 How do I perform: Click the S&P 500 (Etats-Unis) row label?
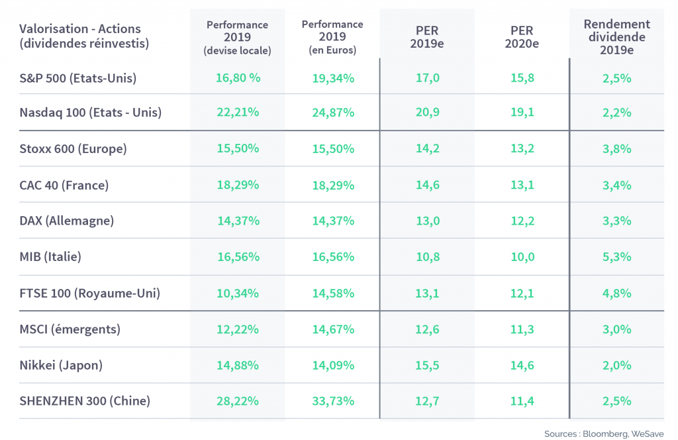pos(78,78)
